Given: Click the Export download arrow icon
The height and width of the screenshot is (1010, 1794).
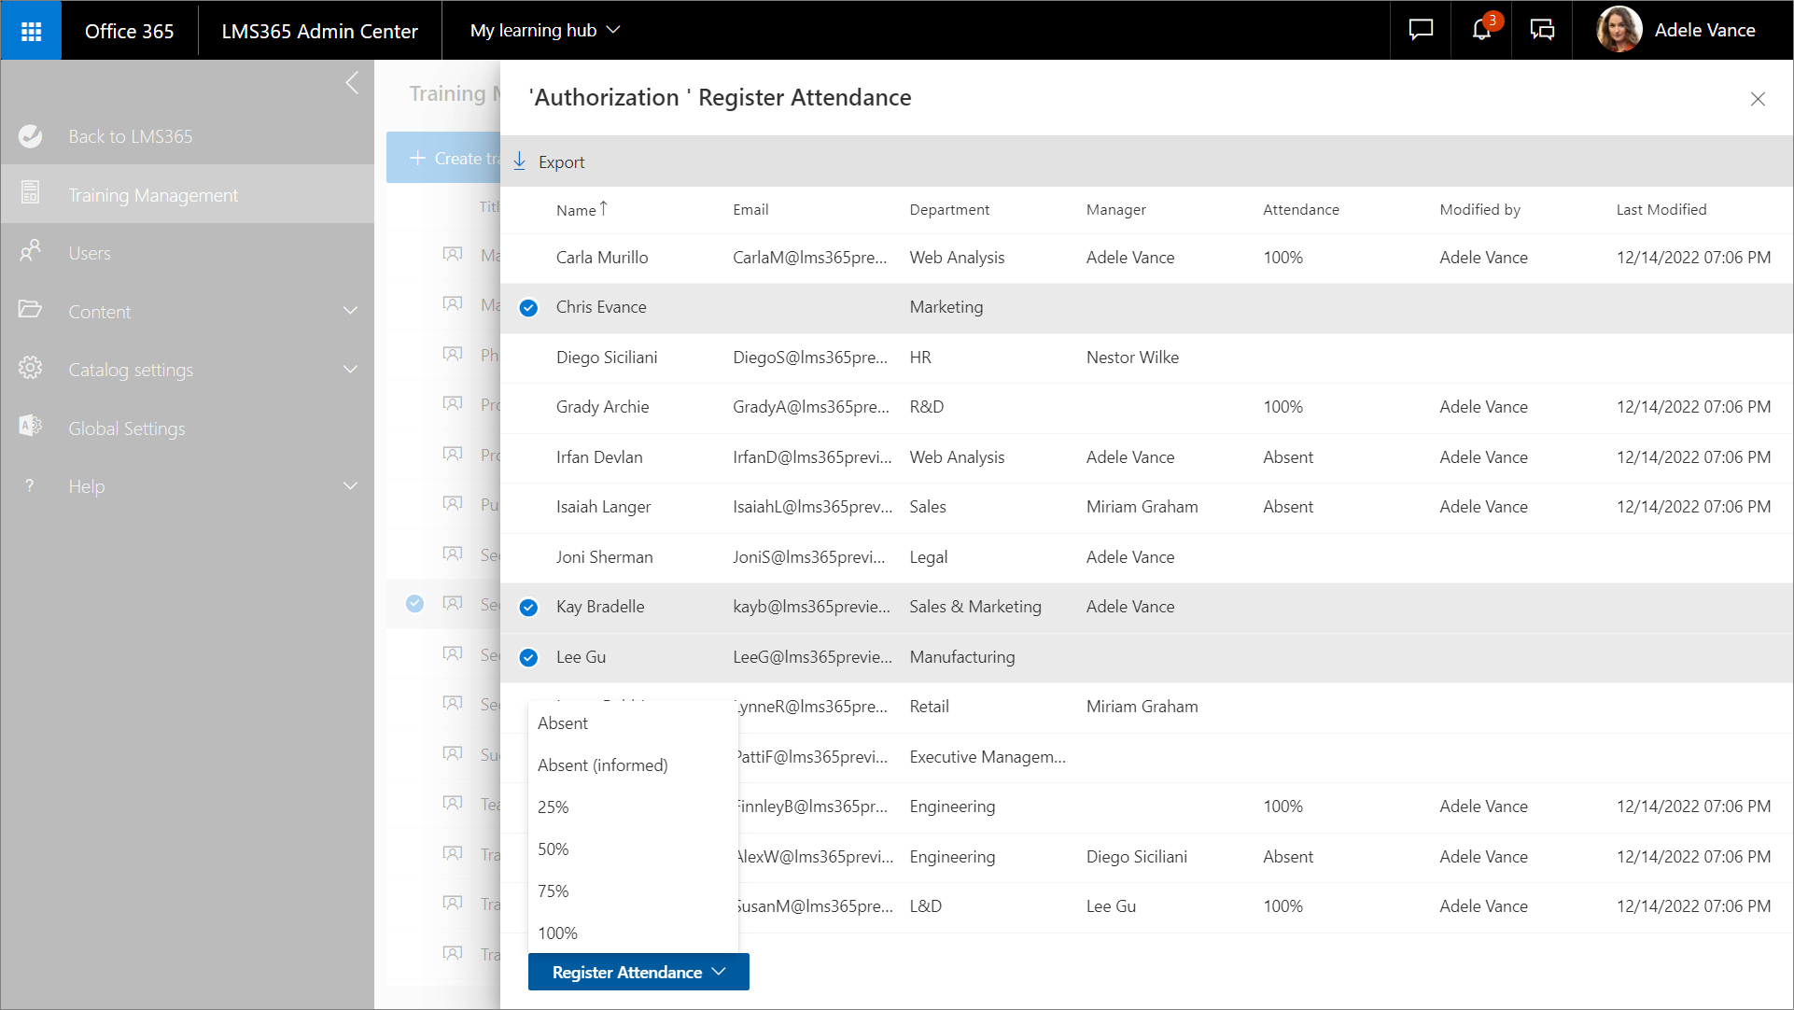Looking at the screenshot, I should [x=520, y=161].
